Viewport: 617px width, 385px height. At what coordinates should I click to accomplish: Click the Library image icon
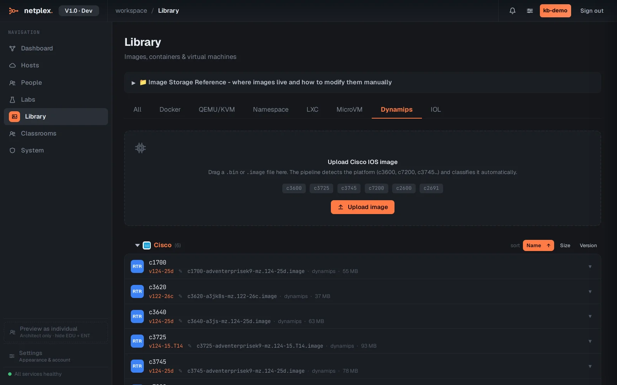[x=14, y=117]
